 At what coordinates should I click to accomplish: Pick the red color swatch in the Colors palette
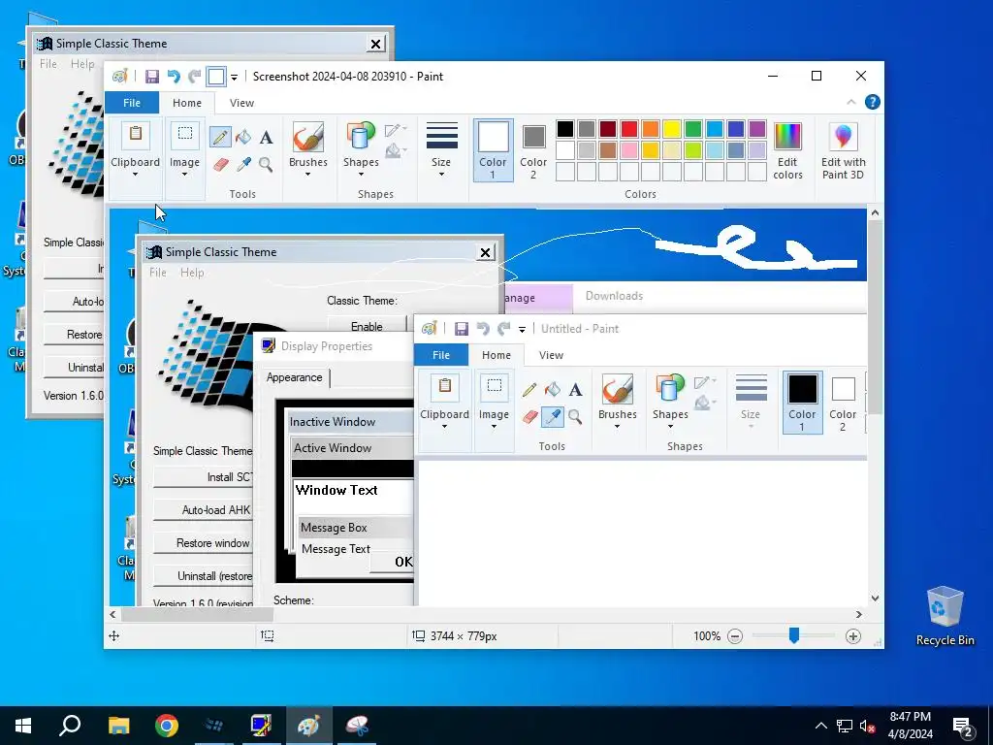(x=628, y=129)
